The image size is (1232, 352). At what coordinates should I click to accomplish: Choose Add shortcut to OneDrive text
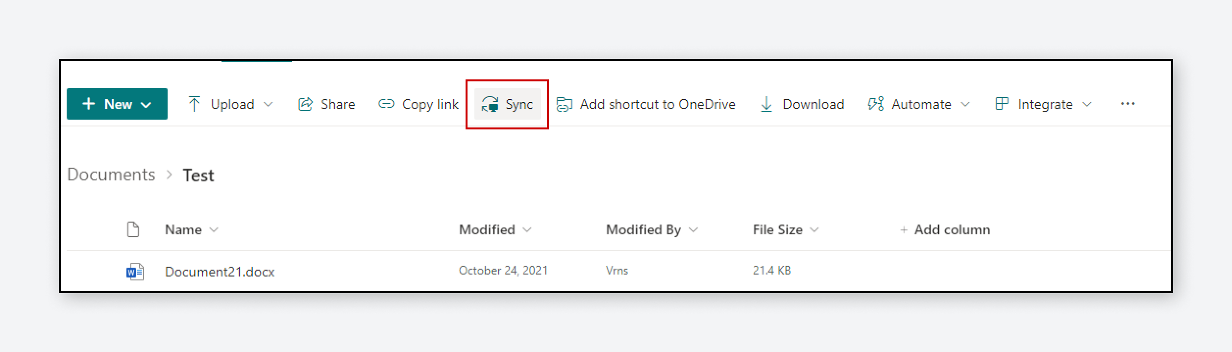(x=658, y=104)
